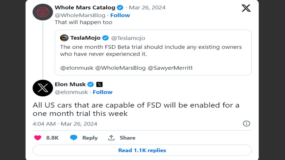Image resolution: width=285 pixels, height=160 pixels.
Task: Click Whole Mars Catalog profile avatar
Action: point(43,12)
